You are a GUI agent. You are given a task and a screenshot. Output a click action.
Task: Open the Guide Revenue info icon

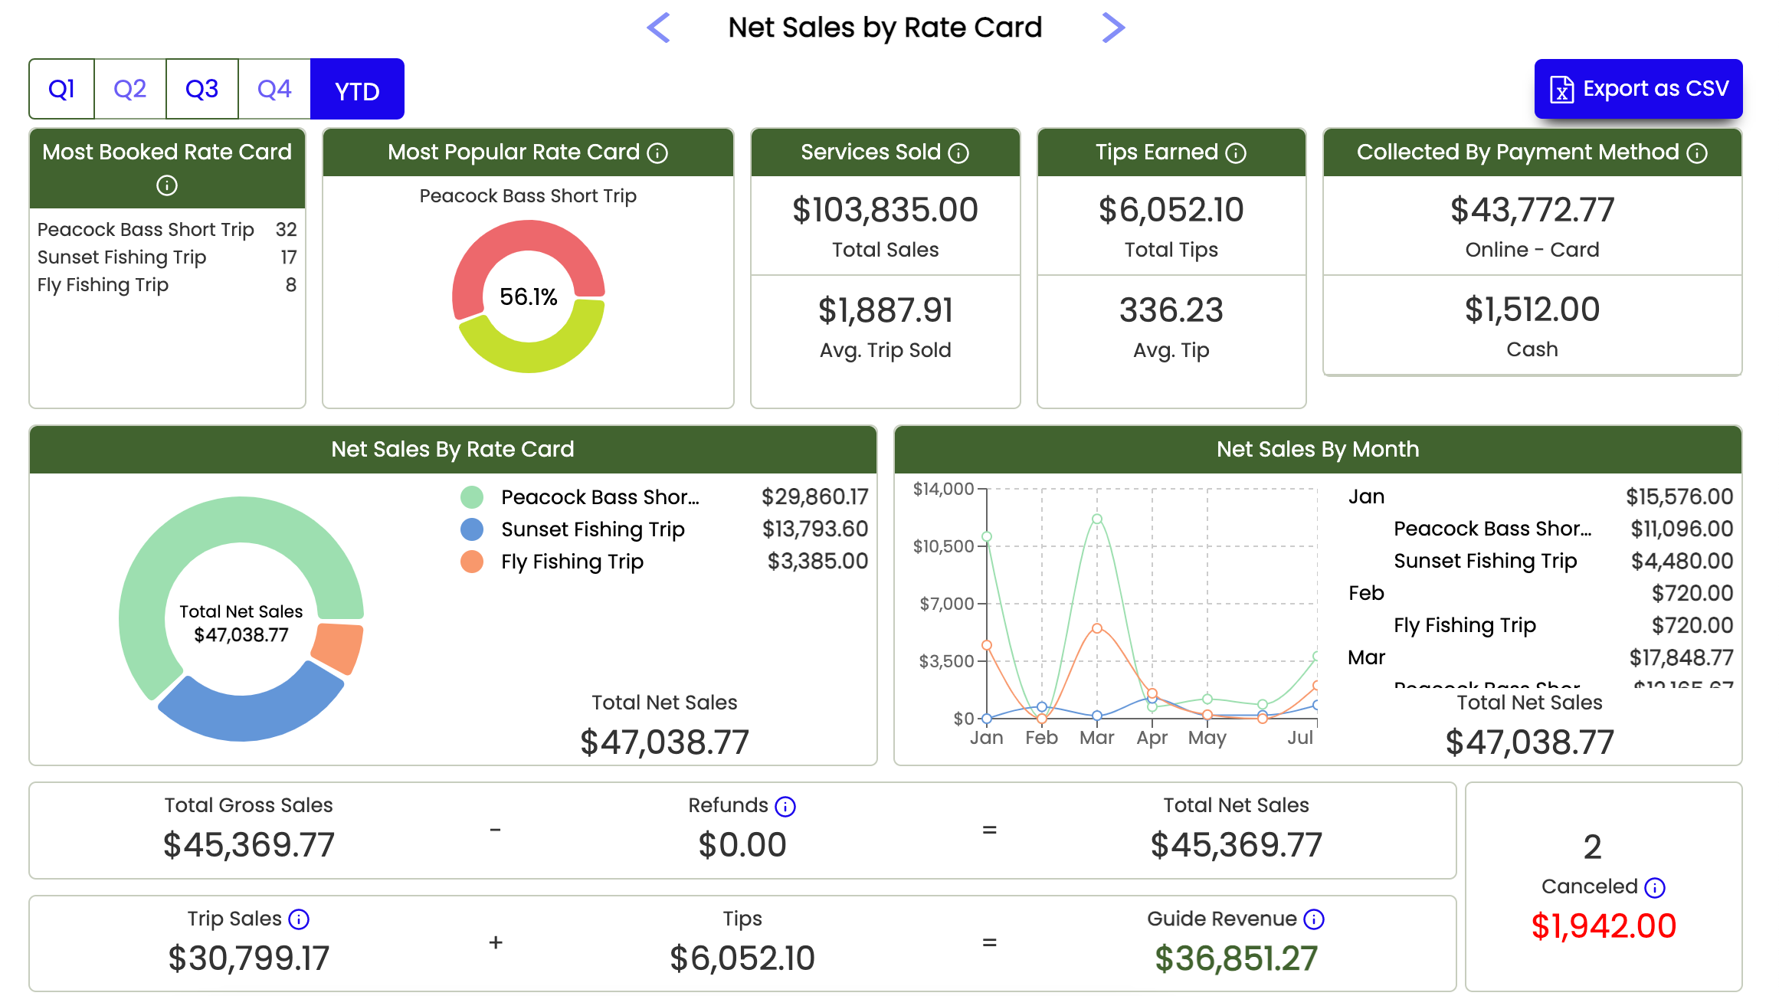[x=1314, y=919]
